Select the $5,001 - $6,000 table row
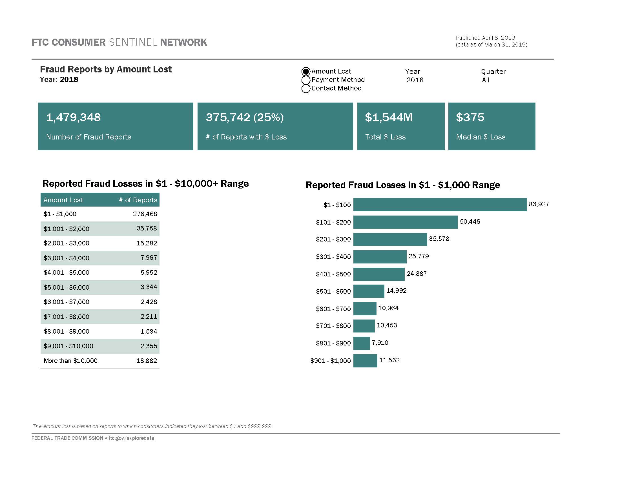This screenshot has width=620, height=479. [100, 287]
